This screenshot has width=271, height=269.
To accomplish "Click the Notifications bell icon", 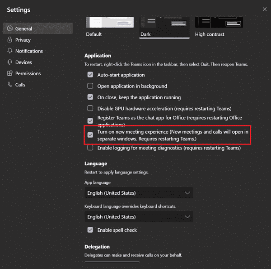I will 9,51.
